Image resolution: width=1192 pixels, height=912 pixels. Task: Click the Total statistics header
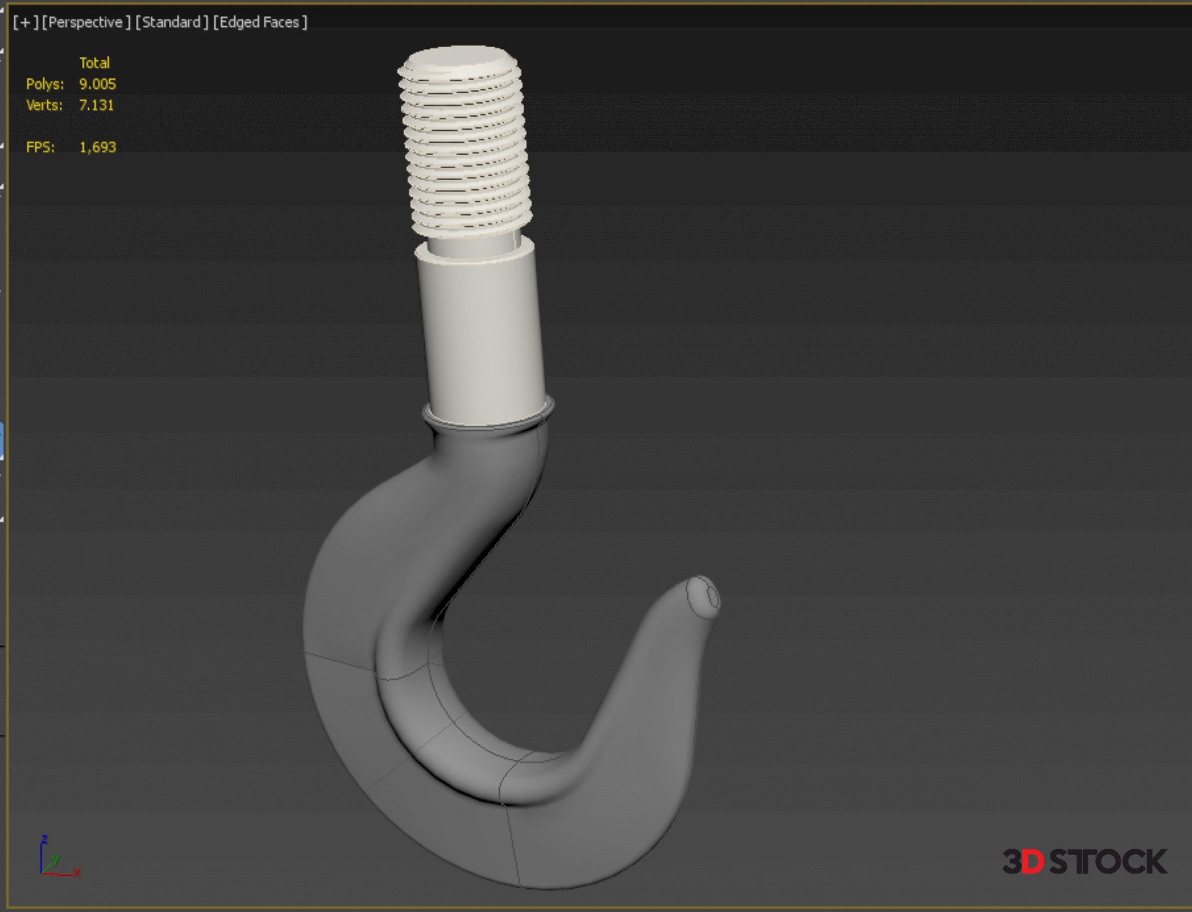94,63
